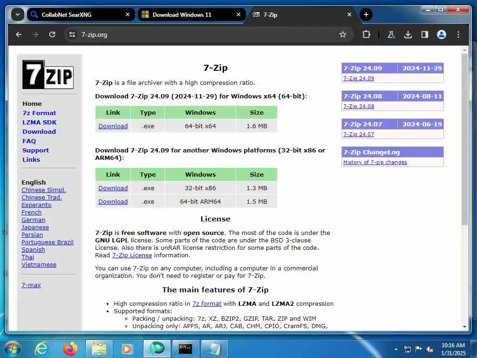Open the LZMA SDK page
477x358 pixels.
[x=40, y=123]
